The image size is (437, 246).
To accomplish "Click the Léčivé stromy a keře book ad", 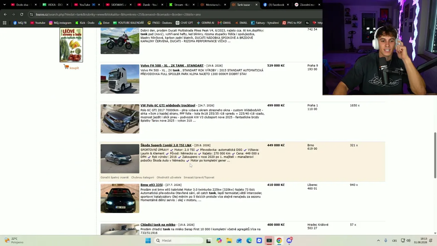I will click(71, 45).
